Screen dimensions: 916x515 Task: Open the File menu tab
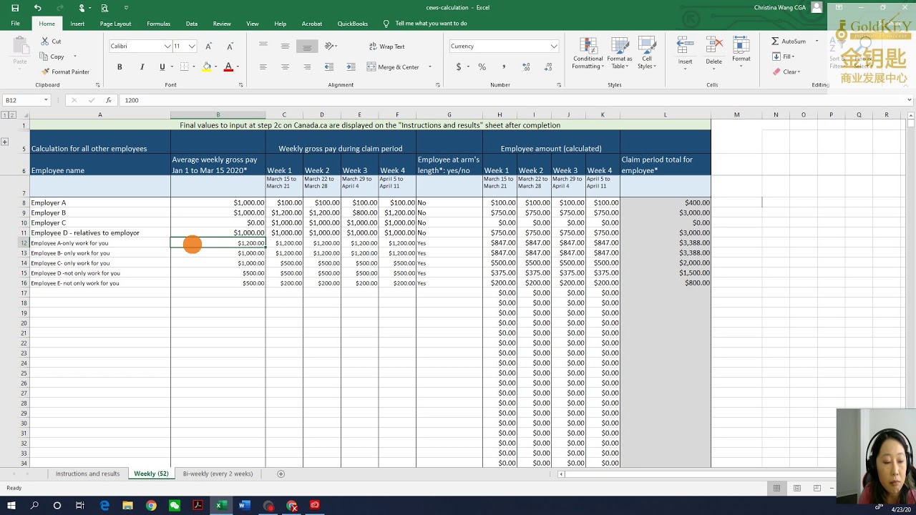[x=15, y=24]
